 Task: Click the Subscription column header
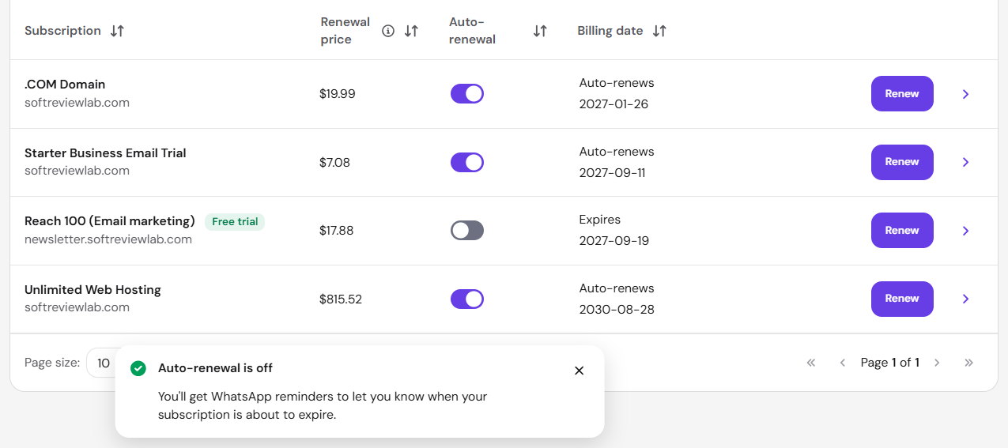(63, 31)
